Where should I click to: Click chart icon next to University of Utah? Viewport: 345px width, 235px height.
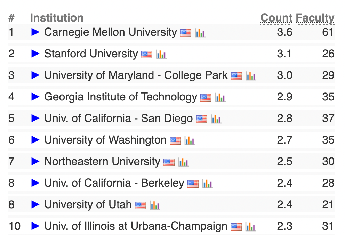[155, 205]
